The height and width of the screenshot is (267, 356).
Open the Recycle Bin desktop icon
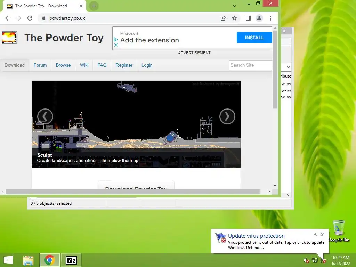339,231
